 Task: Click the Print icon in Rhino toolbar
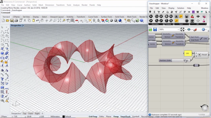click(x=16, y=20)
